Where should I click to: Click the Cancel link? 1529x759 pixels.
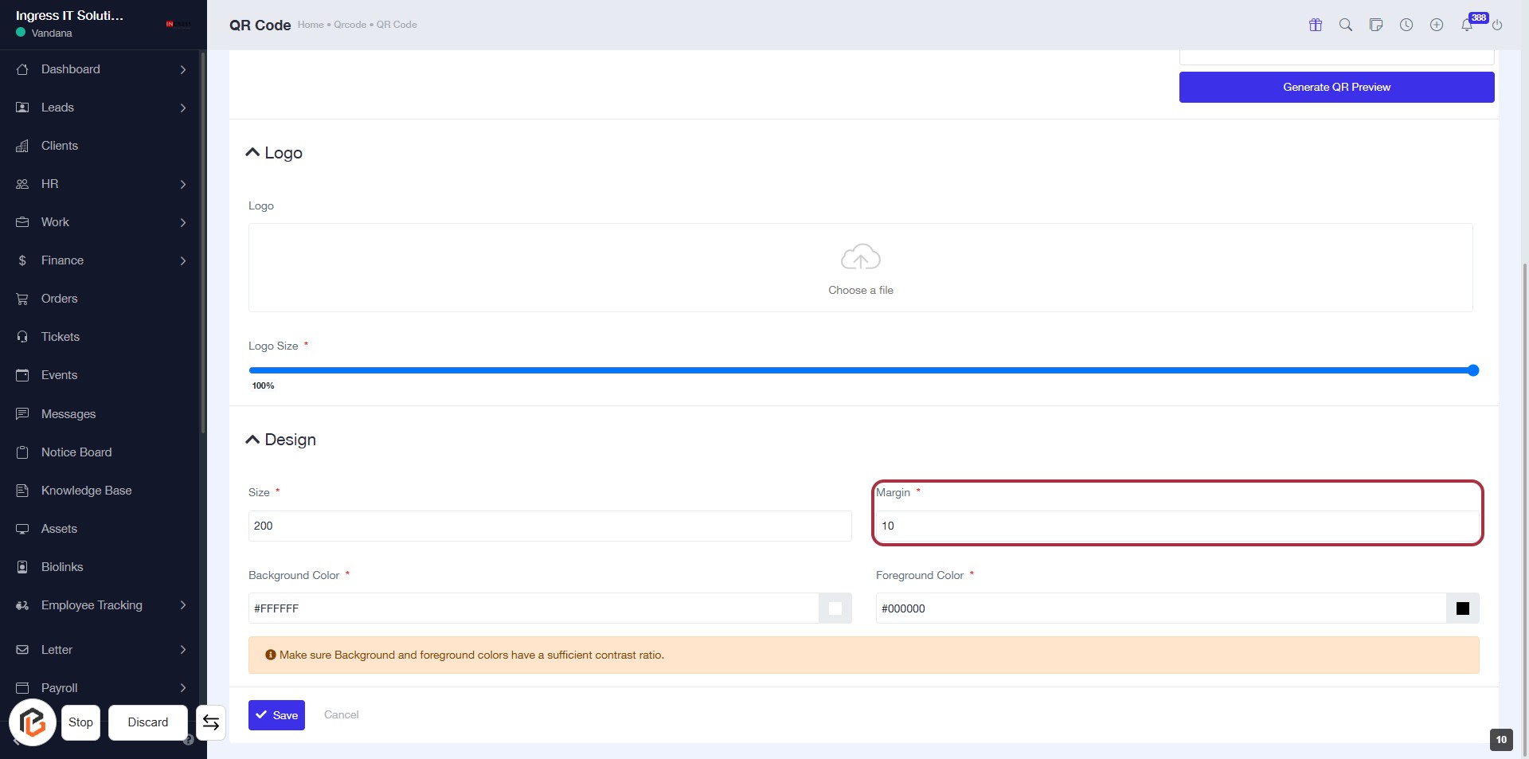click(x=341, y=714)
